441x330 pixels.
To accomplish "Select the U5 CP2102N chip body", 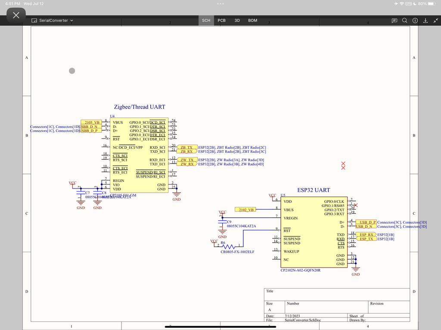I will 314,232.
